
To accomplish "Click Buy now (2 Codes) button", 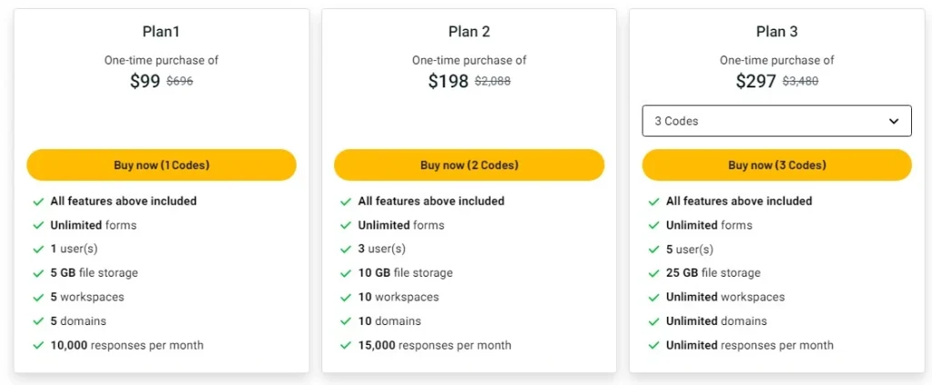I will (x=469, y=166).
